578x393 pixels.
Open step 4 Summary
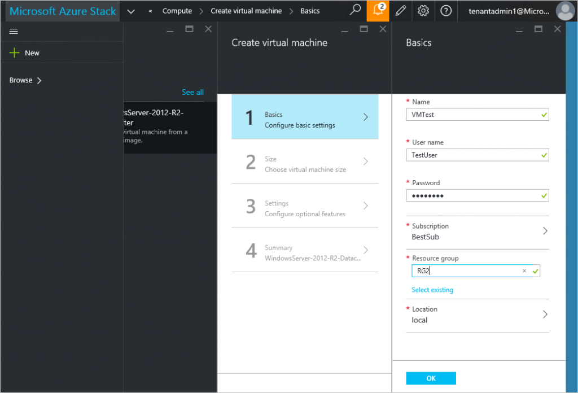[305, 250]
